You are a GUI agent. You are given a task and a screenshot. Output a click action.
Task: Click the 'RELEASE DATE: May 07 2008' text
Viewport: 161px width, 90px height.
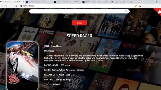pos(57,75)
